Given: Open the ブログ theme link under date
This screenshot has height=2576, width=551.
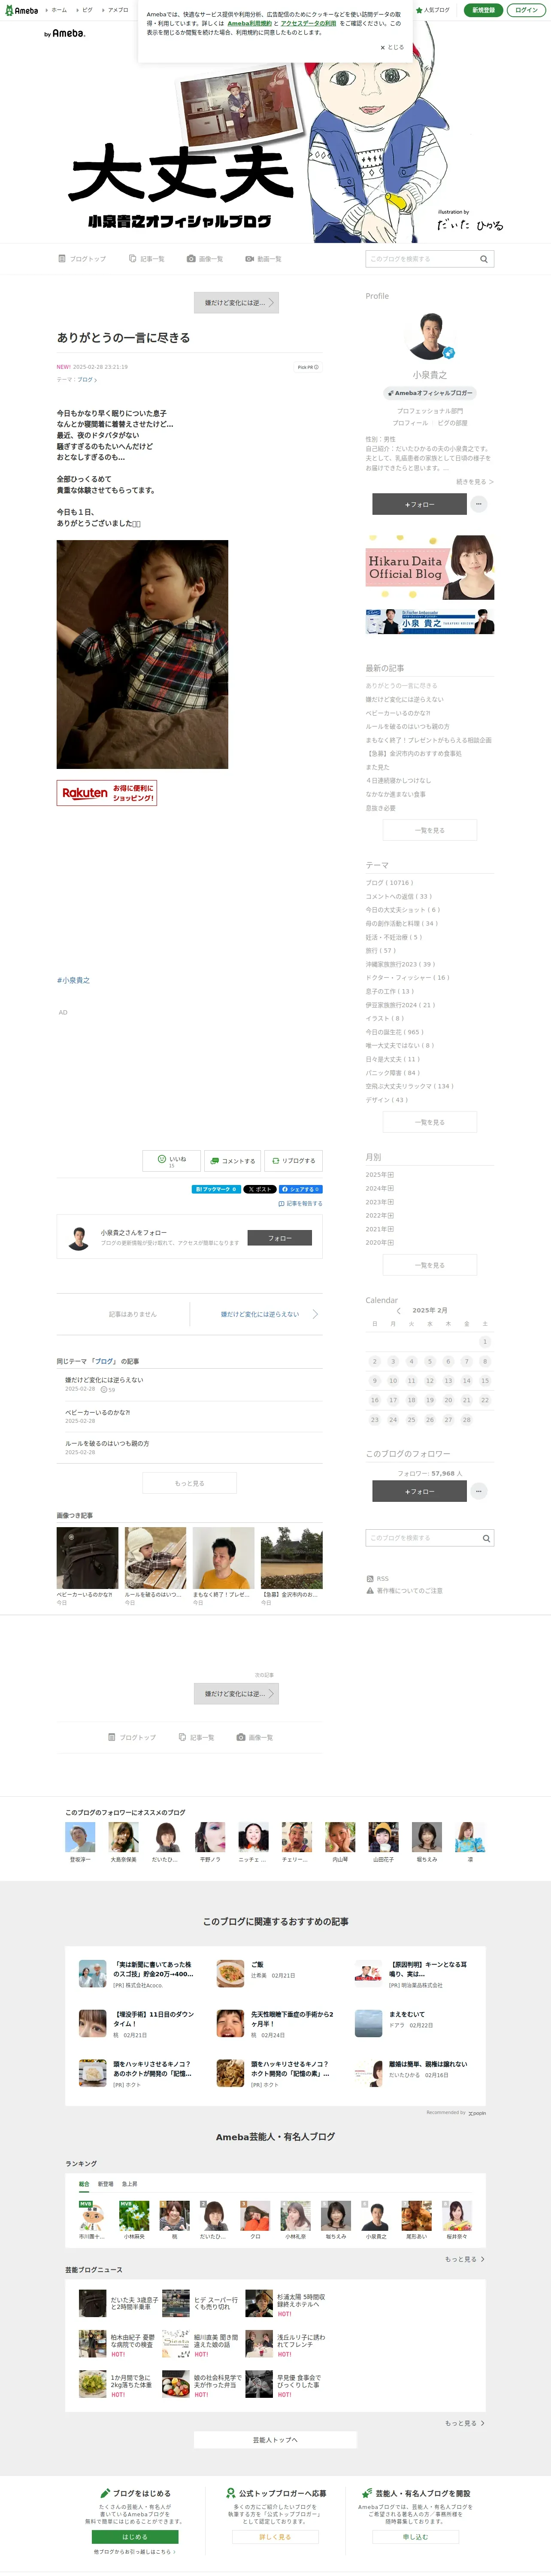Looking at the screenshot, I should coord(87,380).
